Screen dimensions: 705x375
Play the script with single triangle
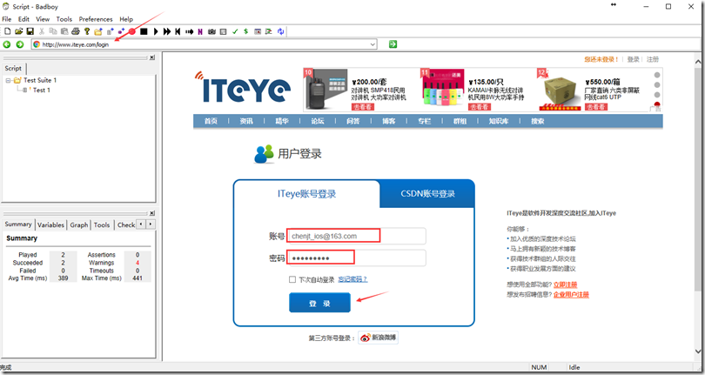(156, 31)
